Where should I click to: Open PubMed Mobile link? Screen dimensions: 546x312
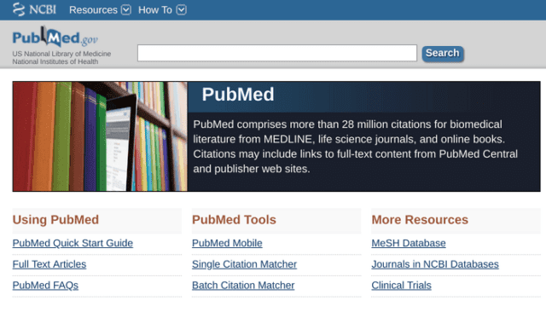[227, 243]
